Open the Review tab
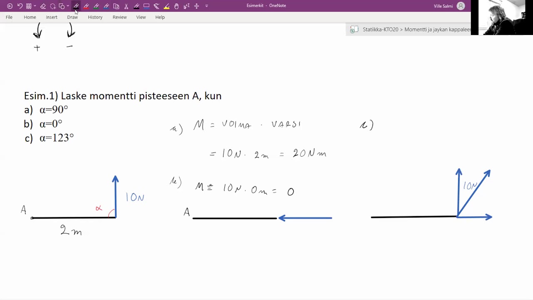 pos(120,17)
